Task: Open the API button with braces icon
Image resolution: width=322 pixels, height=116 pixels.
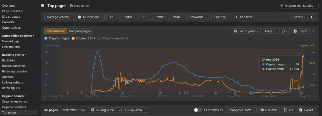Action: point(288,110)
